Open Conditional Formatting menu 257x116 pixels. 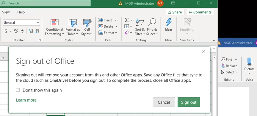click(x=54, y=27)
